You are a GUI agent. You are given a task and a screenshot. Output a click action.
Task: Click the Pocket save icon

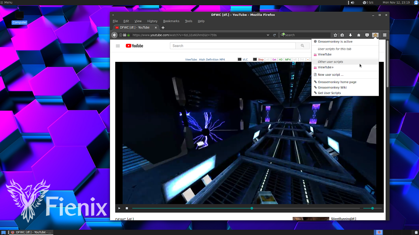[367, 35]
